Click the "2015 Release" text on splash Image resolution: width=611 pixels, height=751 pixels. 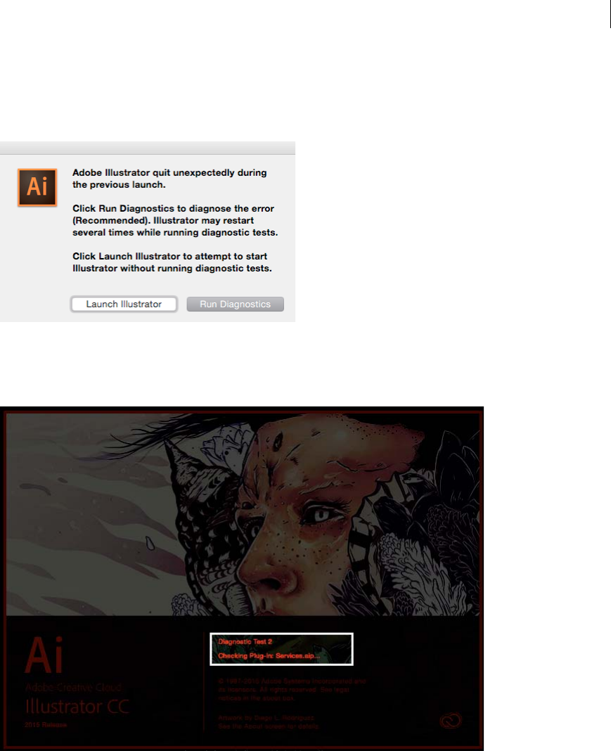46,725
